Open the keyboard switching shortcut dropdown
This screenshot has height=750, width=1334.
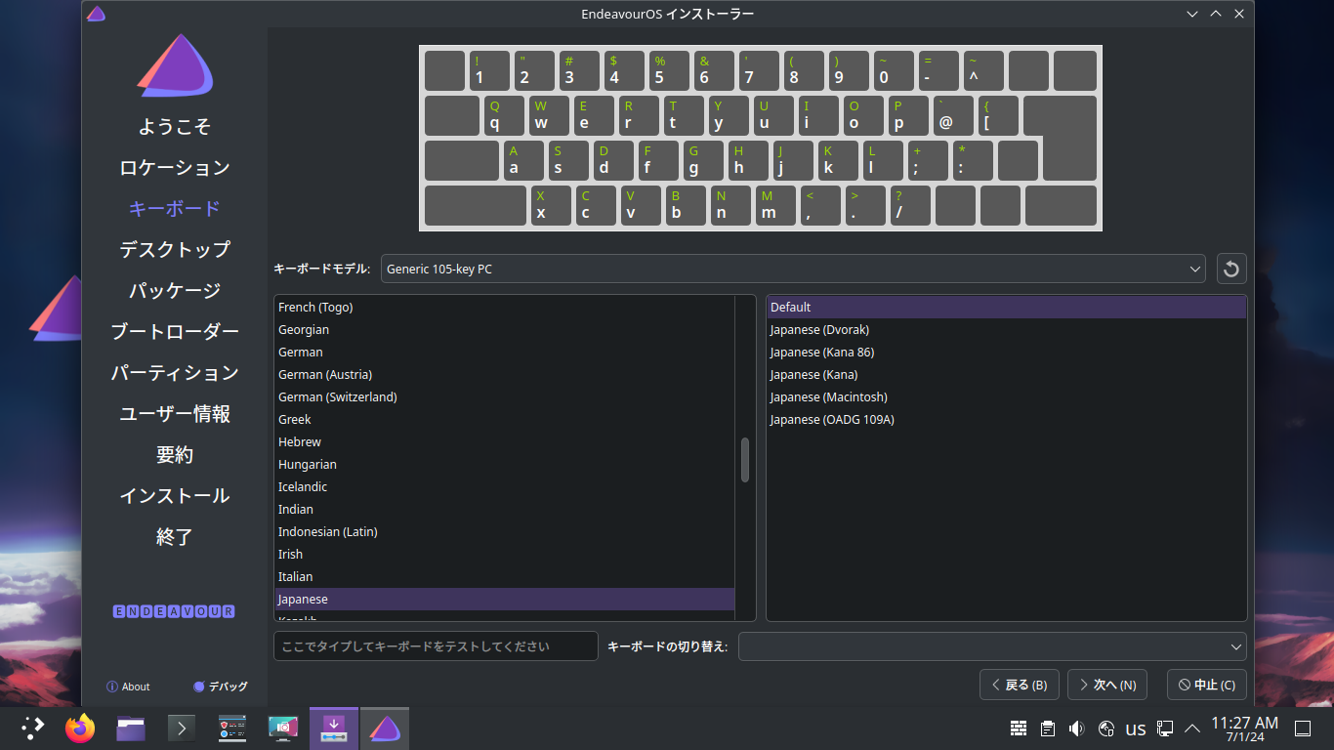(992, 646)
